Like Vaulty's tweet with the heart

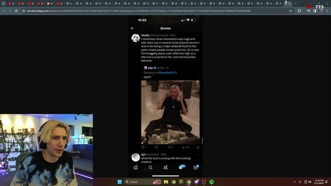pyautogui.click(x=171, y=147)
